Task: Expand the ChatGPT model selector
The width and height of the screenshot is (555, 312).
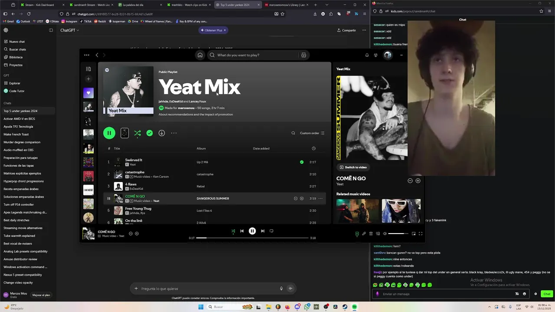Action: (x=69, y=30)
